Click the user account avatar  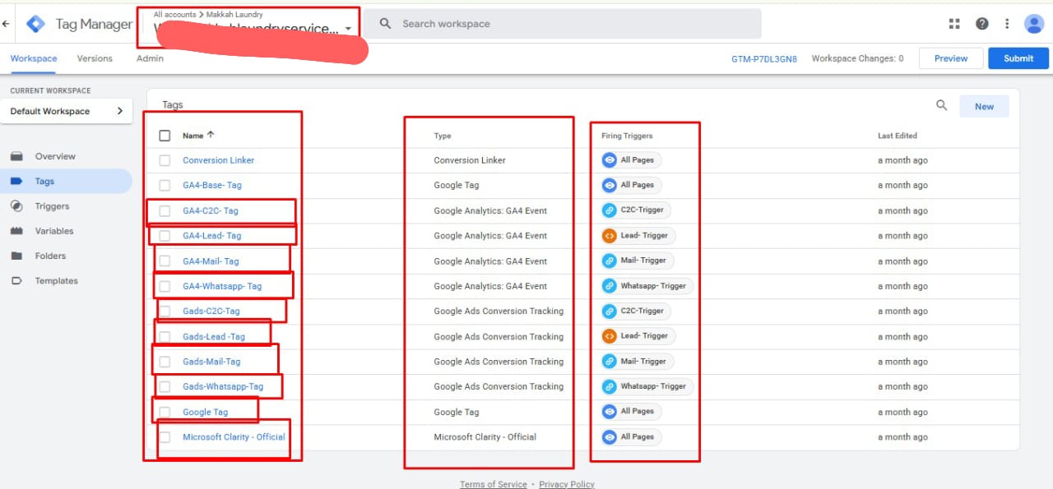(x=1033, y=24)
